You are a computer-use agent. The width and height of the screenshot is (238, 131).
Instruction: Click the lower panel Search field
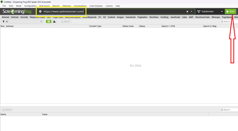point(229,110)
